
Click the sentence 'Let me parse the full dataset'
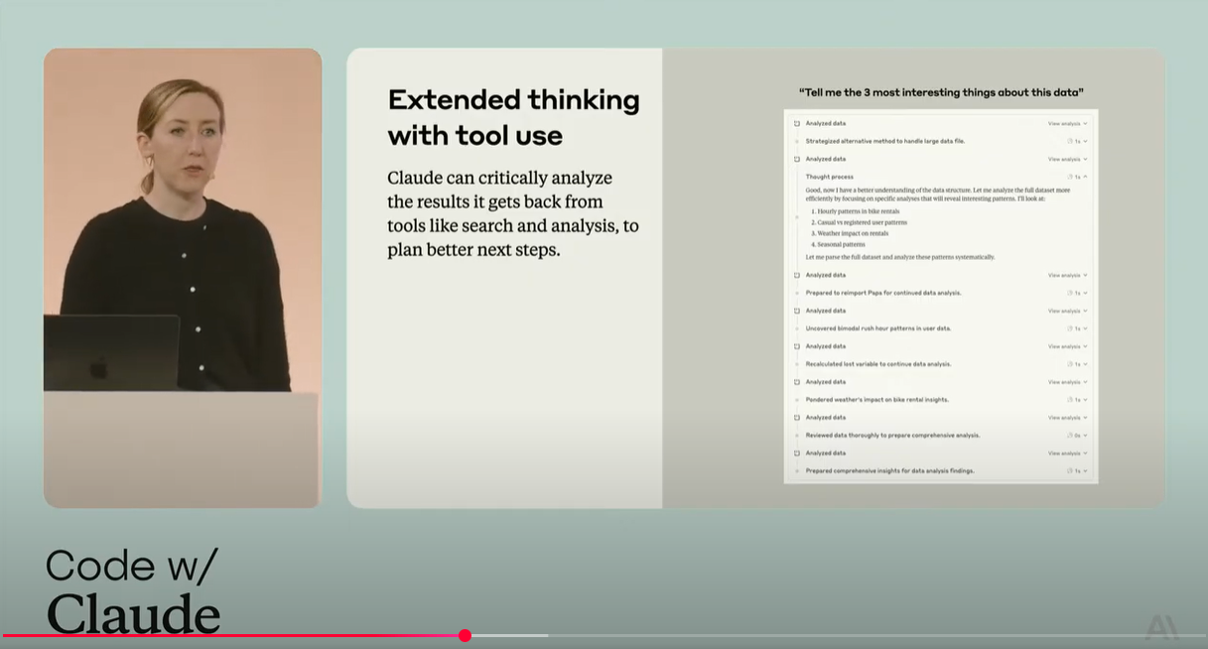coord(899,257)
